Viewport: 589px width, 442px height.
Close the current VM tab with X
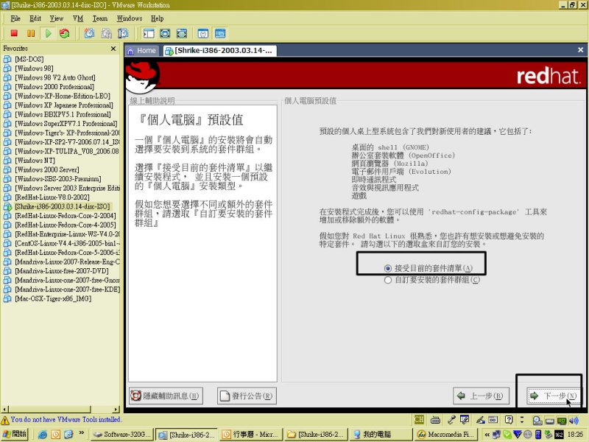pos(580,49)
